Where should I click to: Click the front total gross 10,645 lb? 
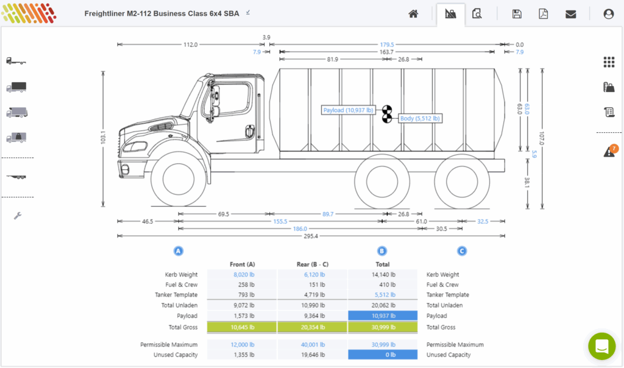tap(242, 327)
